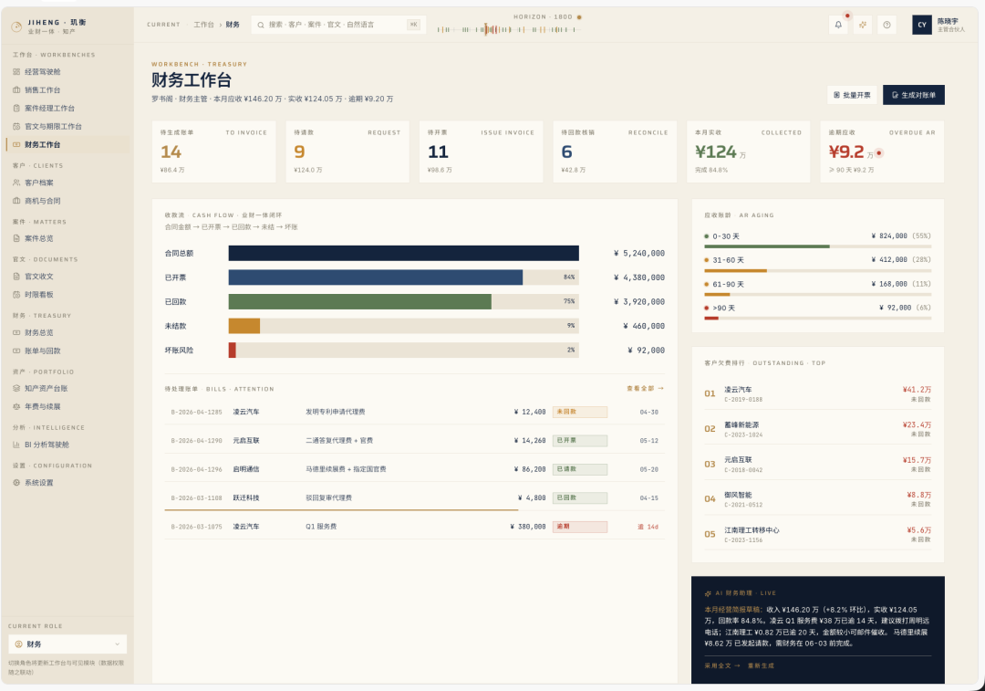The width and height of the screenshot is (985, 691).
Task: Click the document icon beside 案件总览
Action: 16,238
